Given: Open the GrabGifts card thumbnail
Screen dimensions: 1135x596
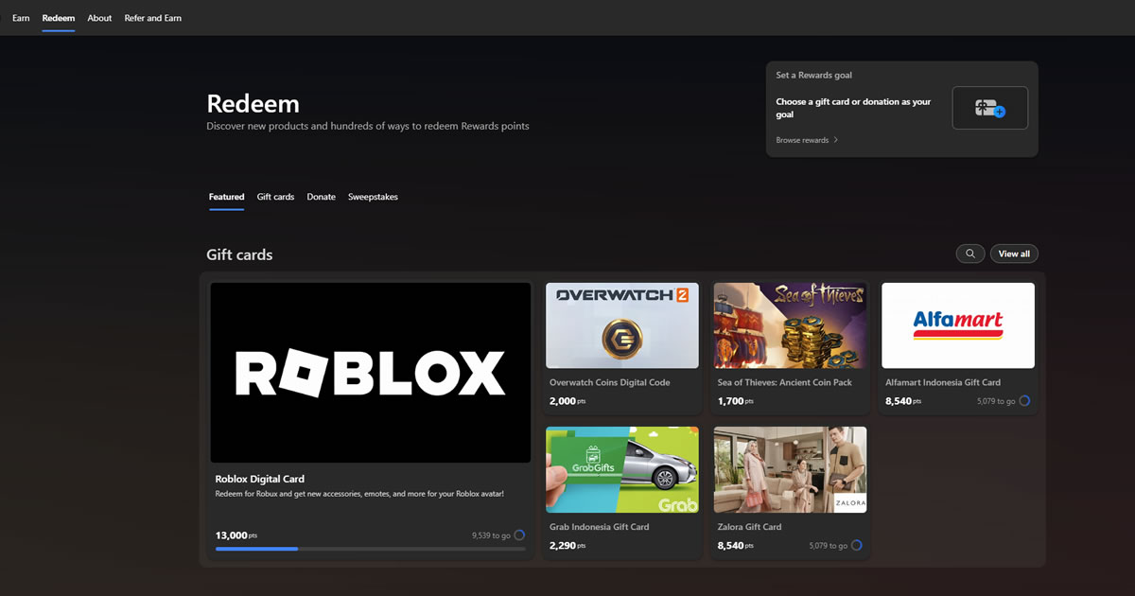Looking at the screenshot, I should click(x=622, y=469).
